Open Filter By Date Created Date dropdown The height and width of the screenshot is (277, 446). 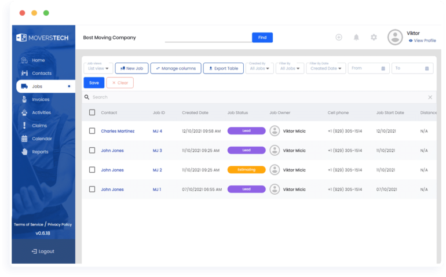point(326,68)
